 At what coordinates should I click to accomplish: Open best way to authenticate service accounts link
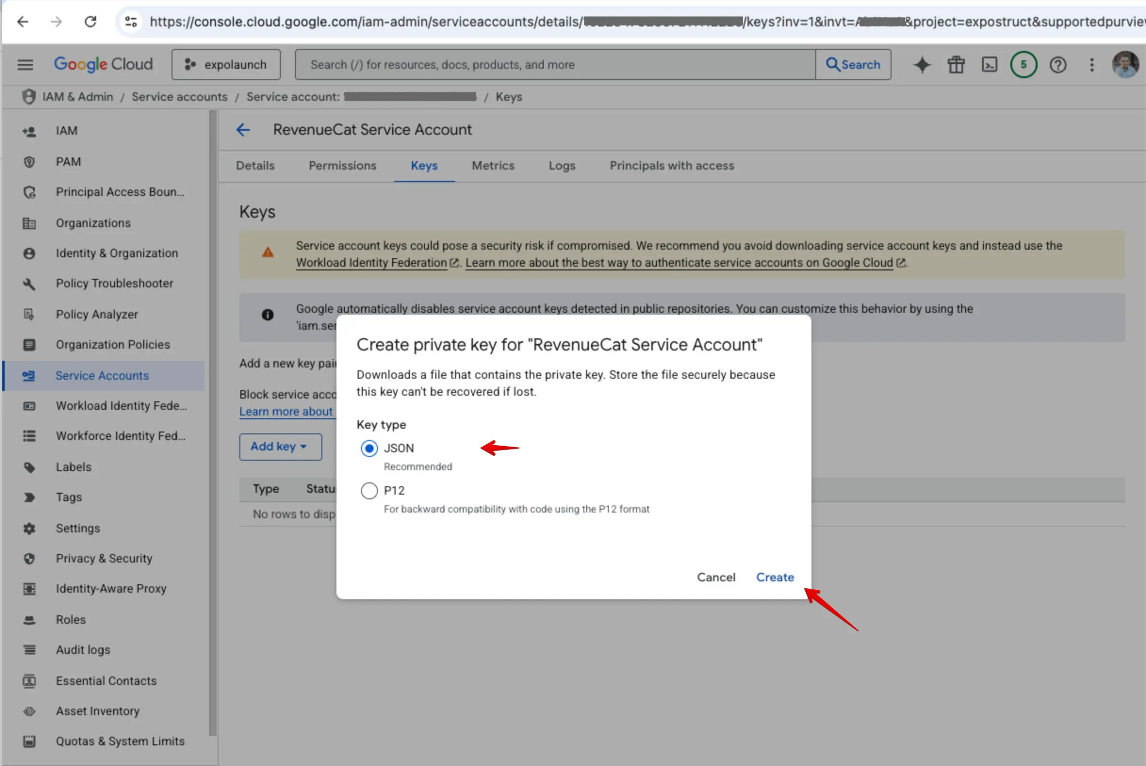(x=679, y=263)
